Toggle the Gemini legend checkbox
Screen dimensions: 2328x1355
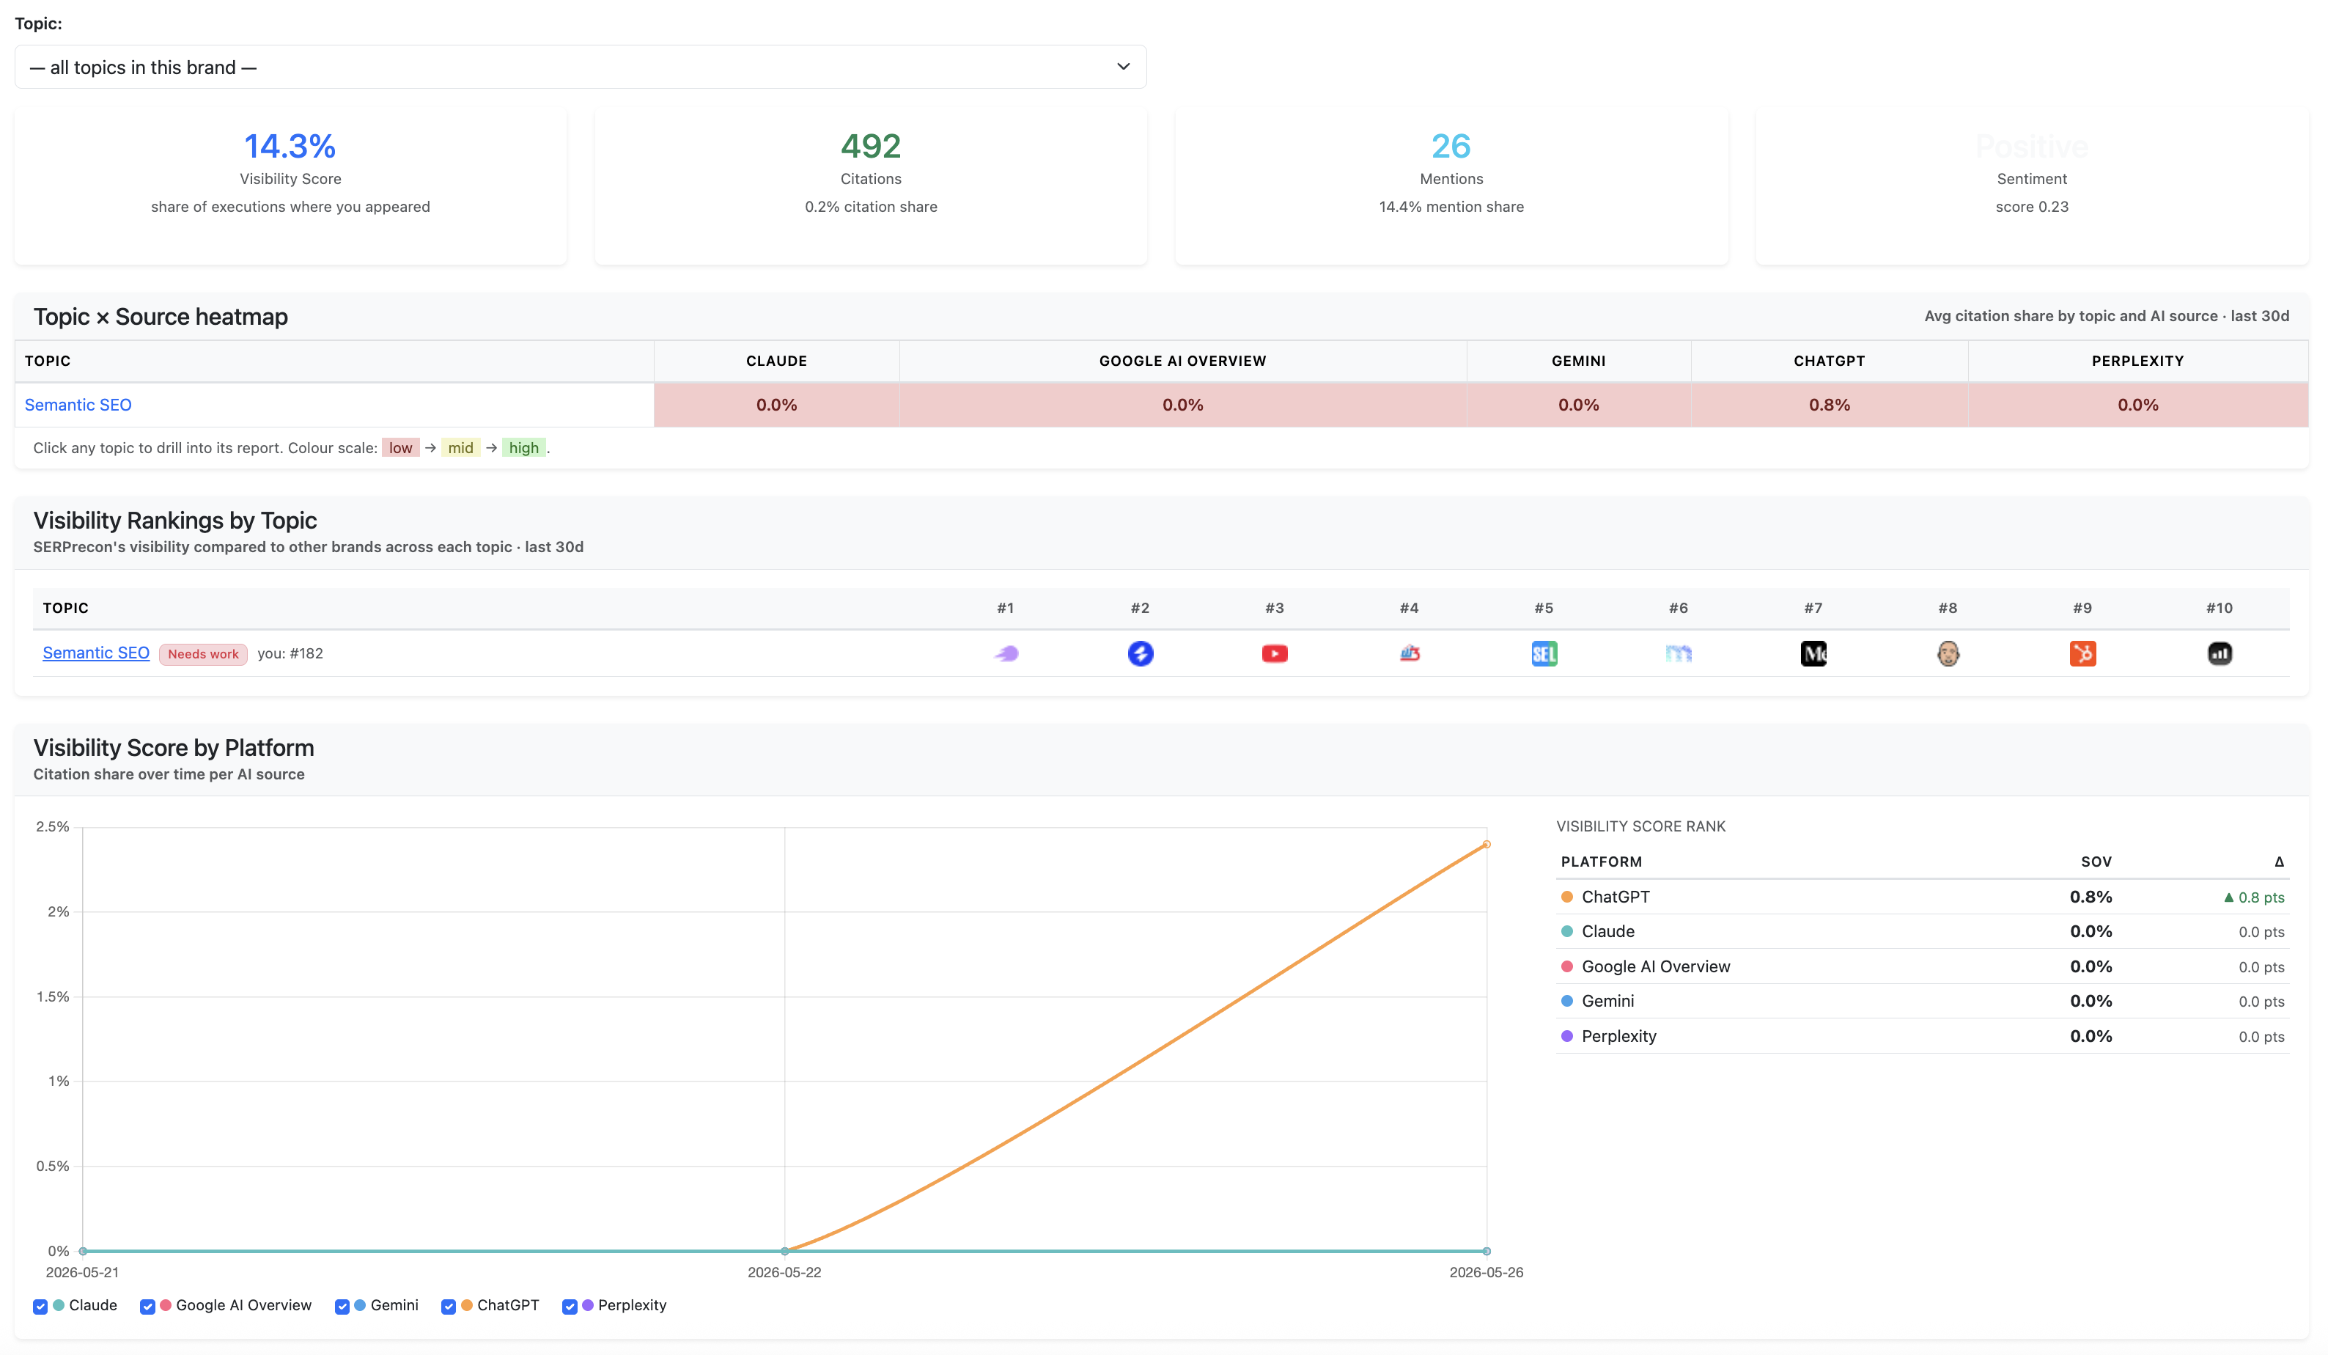342,1306
